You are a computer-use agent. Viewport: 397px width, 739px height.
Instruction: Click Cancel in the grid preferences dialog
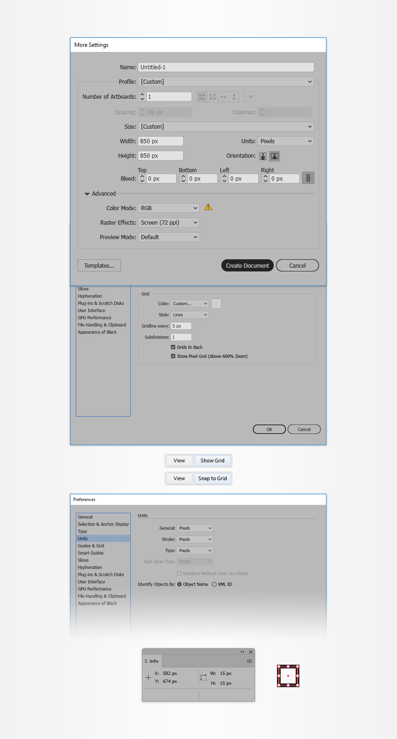coord(304,429)
